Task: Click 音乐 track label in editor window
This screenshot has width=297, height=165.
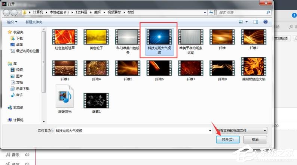Action: click(x=16, y=155)
